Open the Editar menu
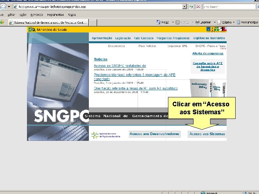Image resolution: width=259 pixels, height=194 pixels. coord(11,15)
